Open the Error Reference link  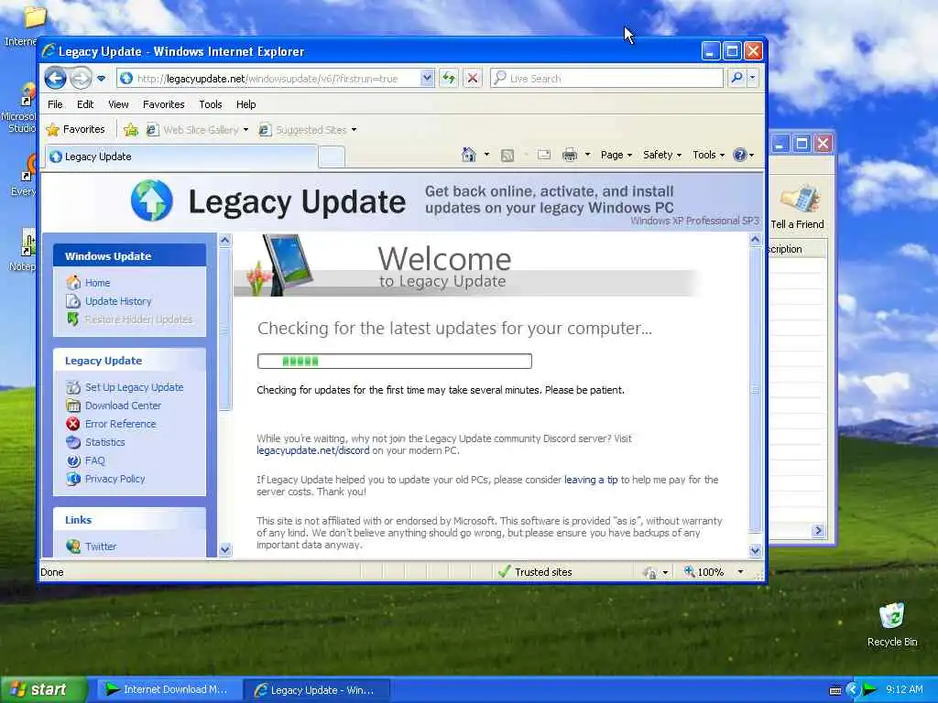pyautogui.click(x=120, y=424)
